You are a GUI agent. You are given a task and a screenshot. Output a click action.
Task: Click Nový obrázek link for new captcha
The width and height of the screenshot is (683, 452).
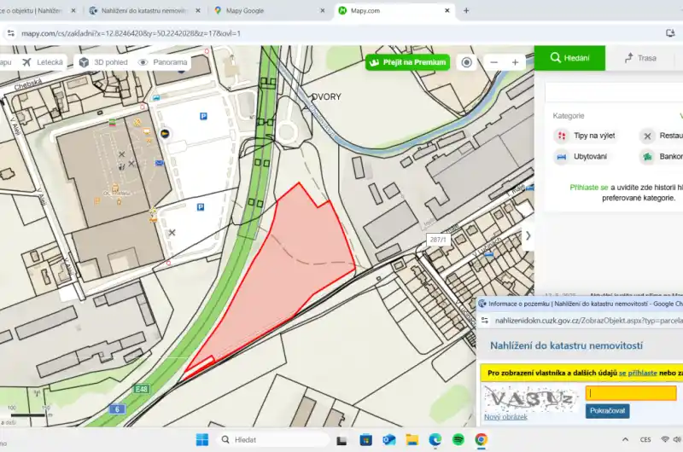505,417
